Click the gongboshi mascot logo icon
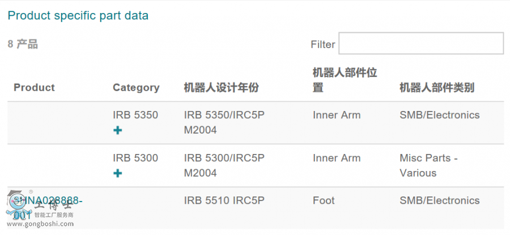Screen dimensions: 510x235 point(16,205)
